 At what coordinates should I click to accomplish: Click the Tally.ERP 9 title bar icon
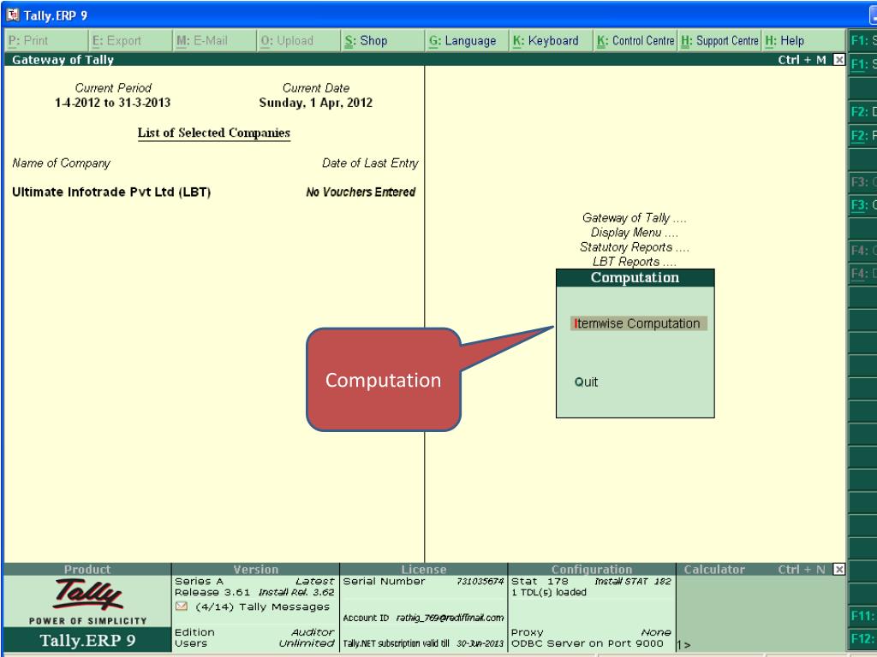click(x=12, y=15)
